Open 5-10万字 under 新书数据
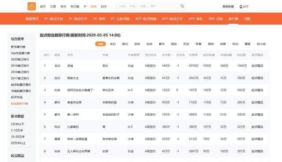This screenshot has height=162, width=282. click(17, 130)
